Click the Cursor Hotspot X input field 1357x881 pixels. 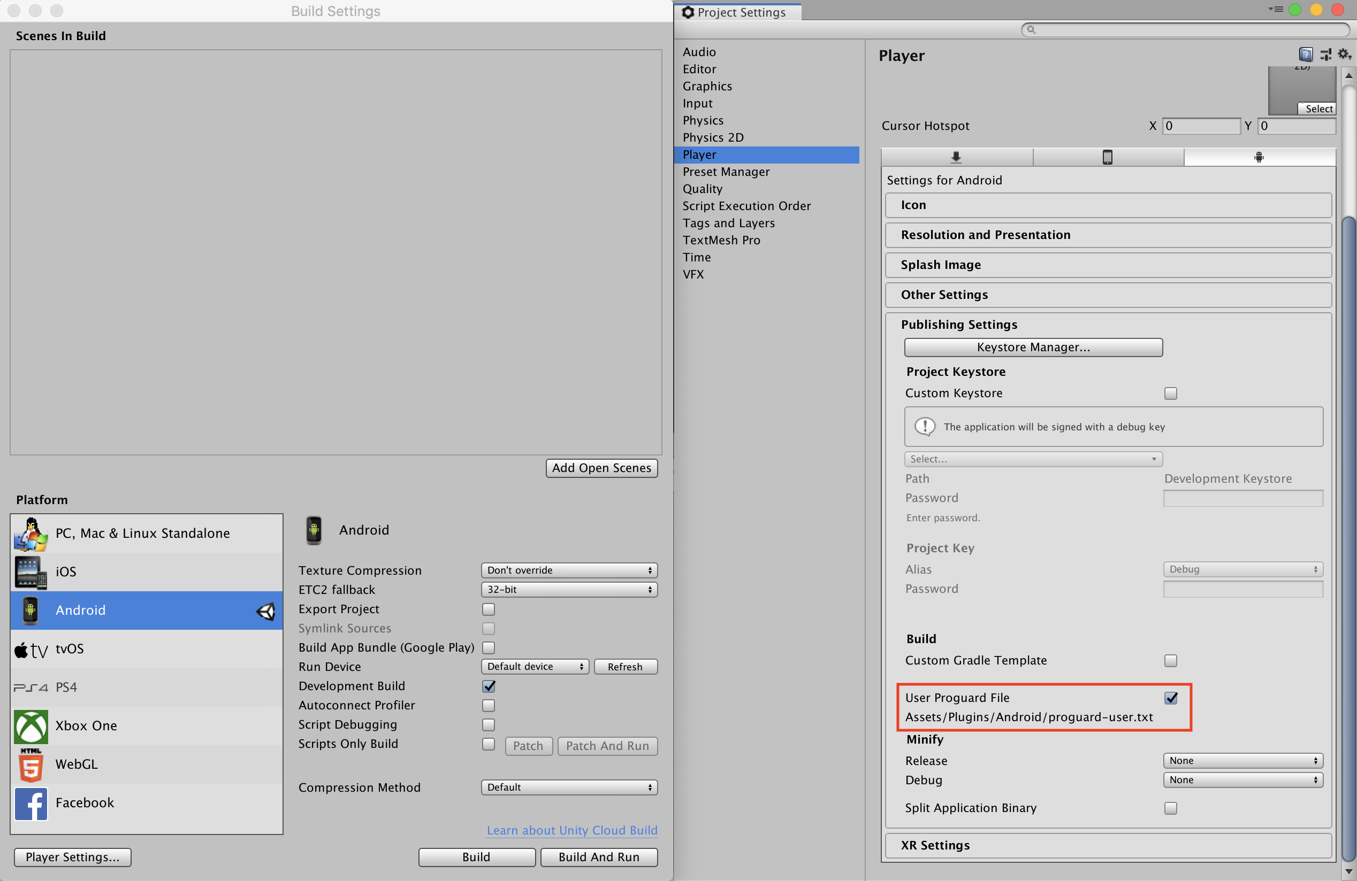[x=1198, y=126]
